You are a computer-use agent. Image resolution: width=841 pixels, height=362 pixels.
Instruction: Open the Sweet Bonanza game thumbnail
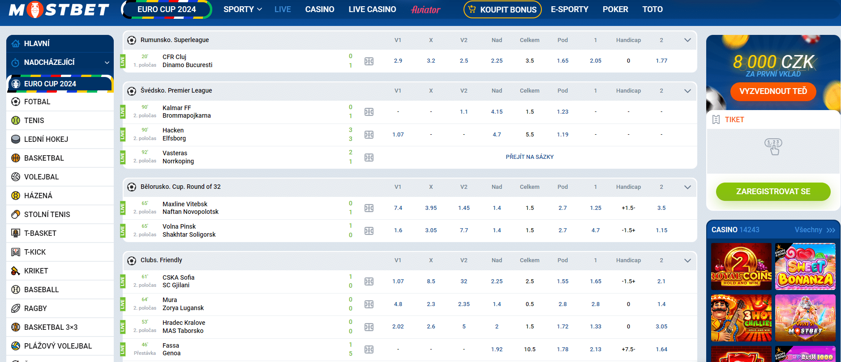tap(805, 267)
